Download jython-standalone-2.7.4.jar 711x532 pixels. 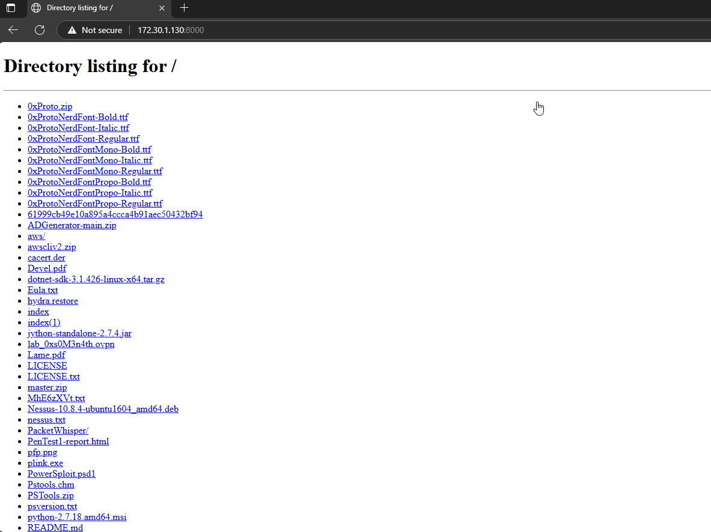pos(79,333)
